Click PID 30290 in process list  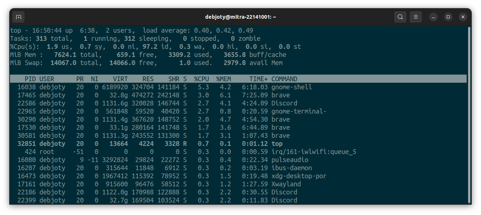pyautogui.click(x=27, y=119)
